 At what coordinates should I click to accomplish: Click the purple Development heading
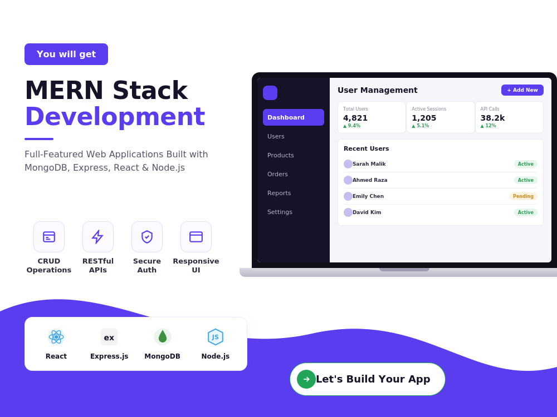click(115, 117)
